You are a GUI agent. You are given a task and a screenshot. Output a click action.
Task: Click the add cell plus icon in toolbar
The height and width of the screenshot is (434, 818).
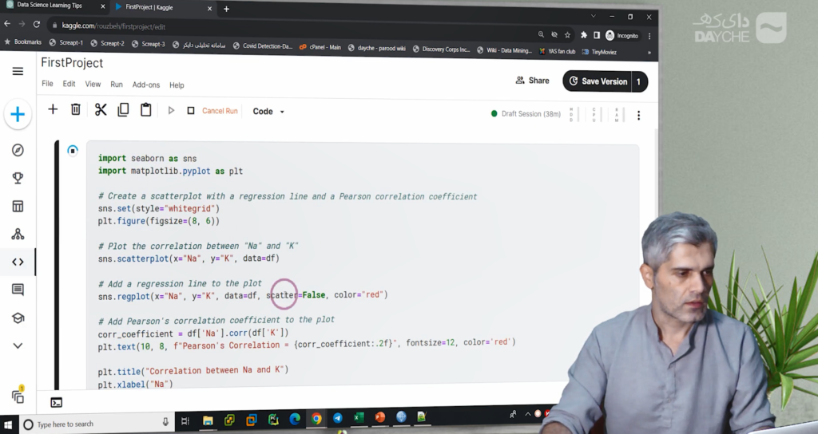(53, 110)
